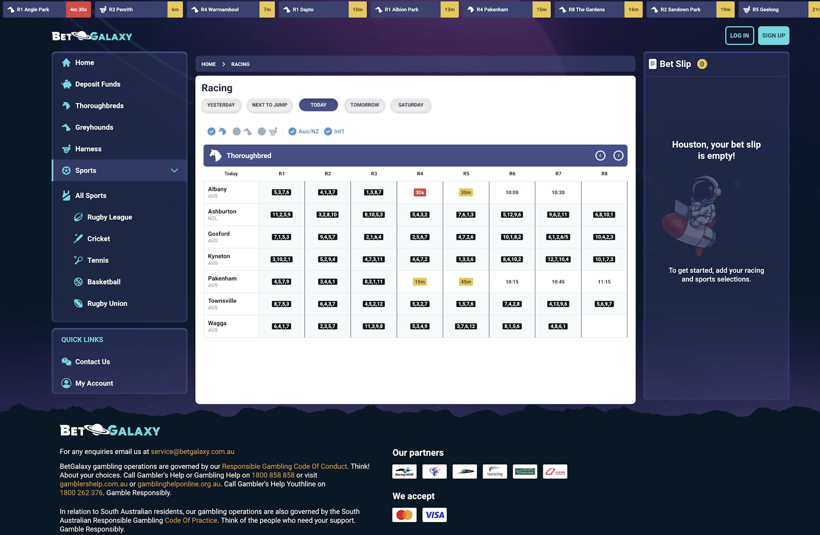Open Cricket under All Sports
The height and width of the screenshot is (535, 820).
98,239
